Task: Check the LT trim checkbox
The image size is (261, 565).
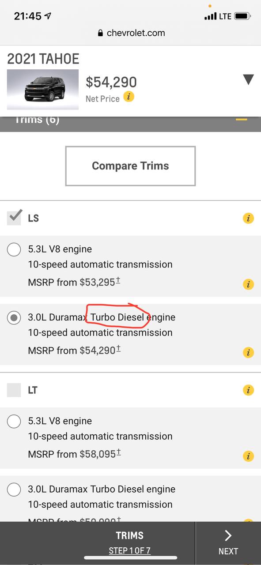Action: point(14,390)
